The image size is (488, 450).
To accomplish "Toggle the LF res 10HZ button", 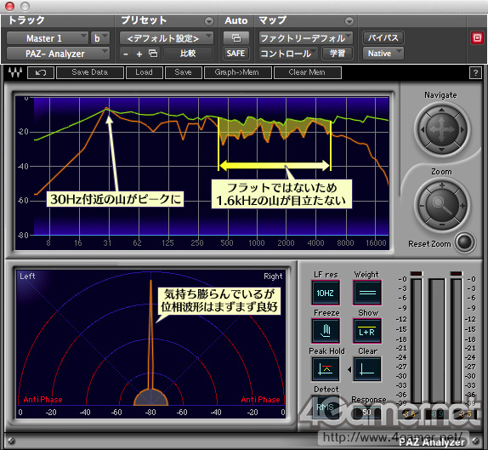I will coord(326,293).
